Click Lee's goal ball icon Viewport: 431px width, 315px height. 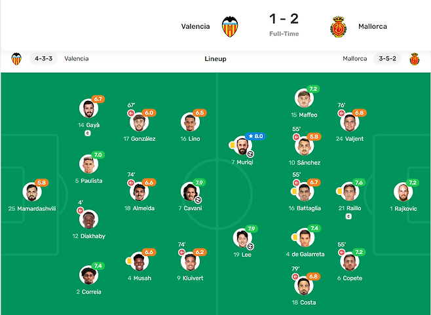point(250,246)
